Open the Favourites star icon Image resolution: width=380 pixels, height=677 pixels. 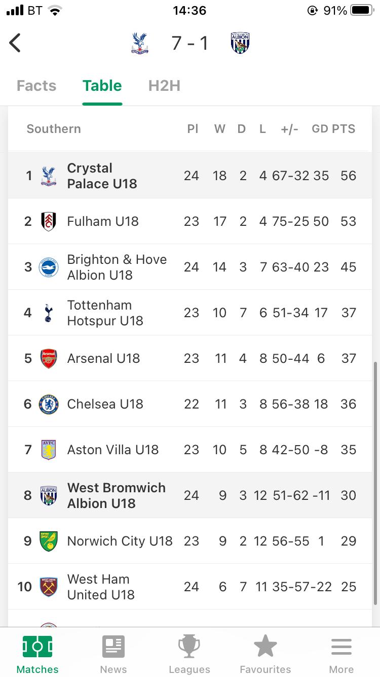pyautogui.click(x=265, y=647)
